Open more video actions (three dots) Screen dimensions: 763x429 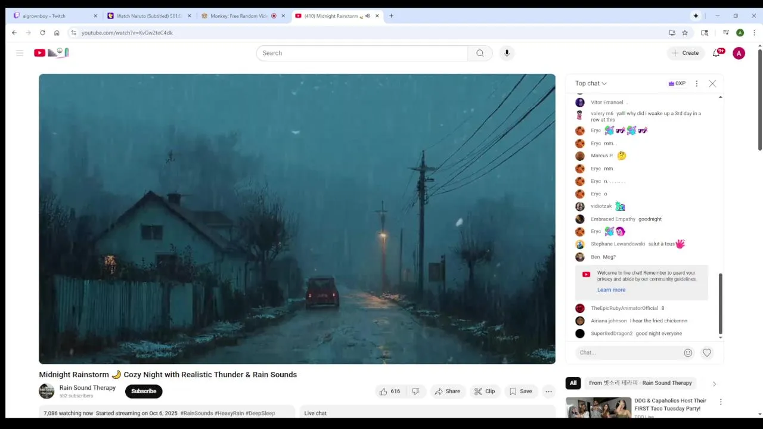[548, 391]
